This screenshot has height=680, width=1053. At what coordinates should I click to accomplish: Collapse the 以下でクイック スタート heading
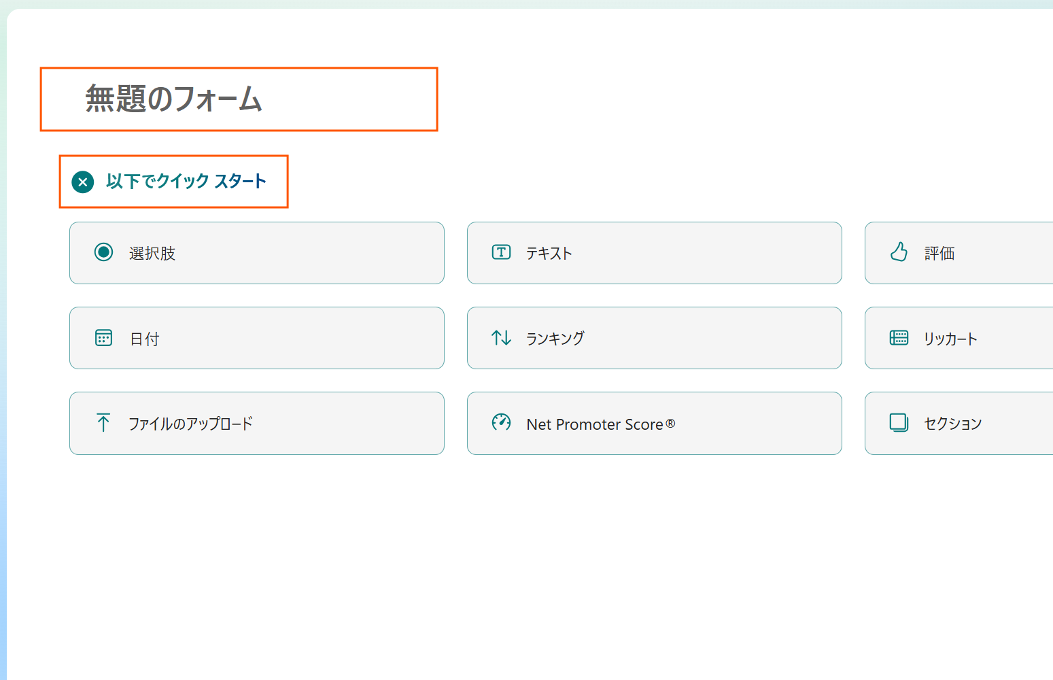click(186, 182)
